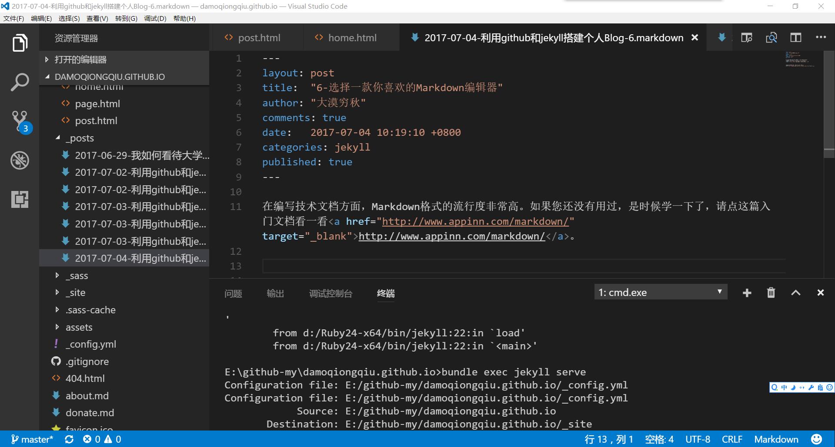Click the master* branch indicator
The height and width of the screenshot is (447, 835).
(32, 439)
